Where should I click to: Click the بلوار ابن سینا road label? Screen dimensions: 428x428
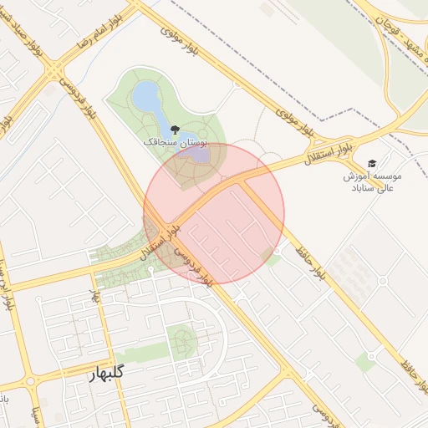click(x=7, y=284)
